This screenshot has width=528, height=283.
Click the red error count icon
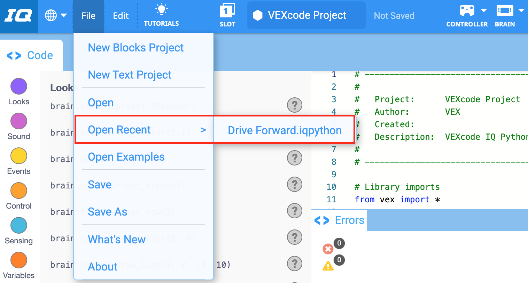[x=328, y=249]
